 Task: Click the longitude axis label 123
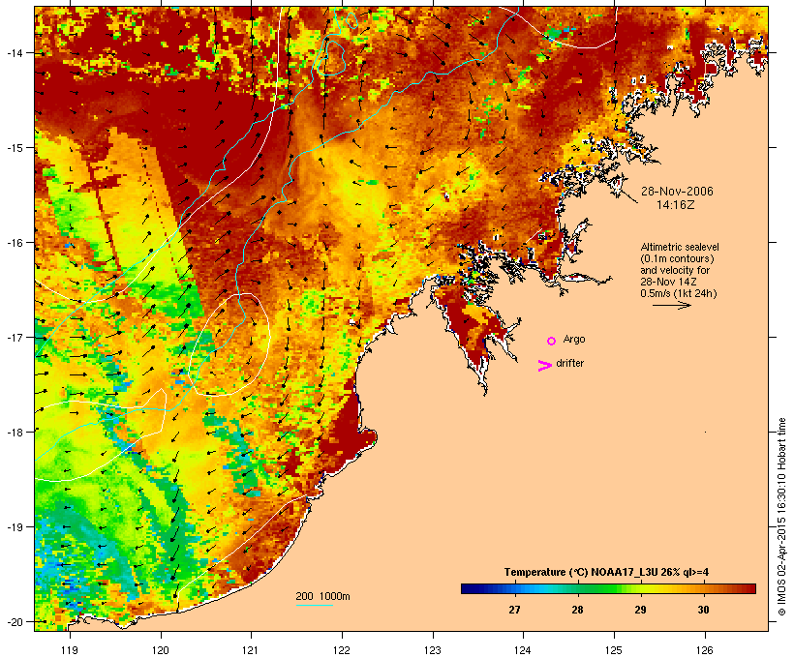[433, 650]
